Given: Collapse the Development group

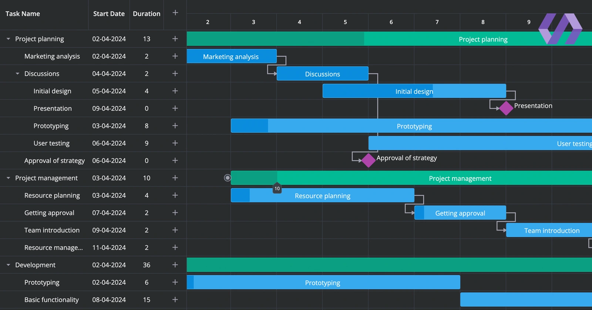Looking at the screenshot, I should click(x=8, y=265).
